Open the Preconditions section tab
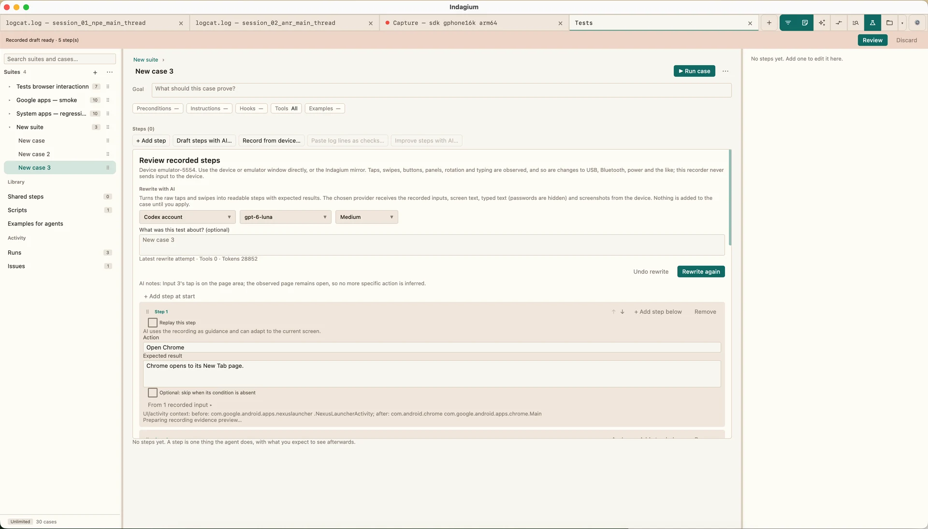Screen dimensions: 928x529 [x=158, y=109]
